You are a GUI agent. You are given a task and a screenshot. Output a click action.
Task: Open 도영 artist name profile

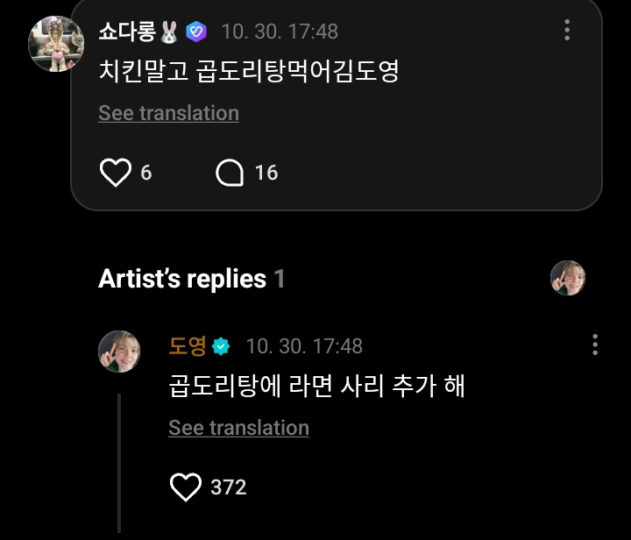coord(188,346)
